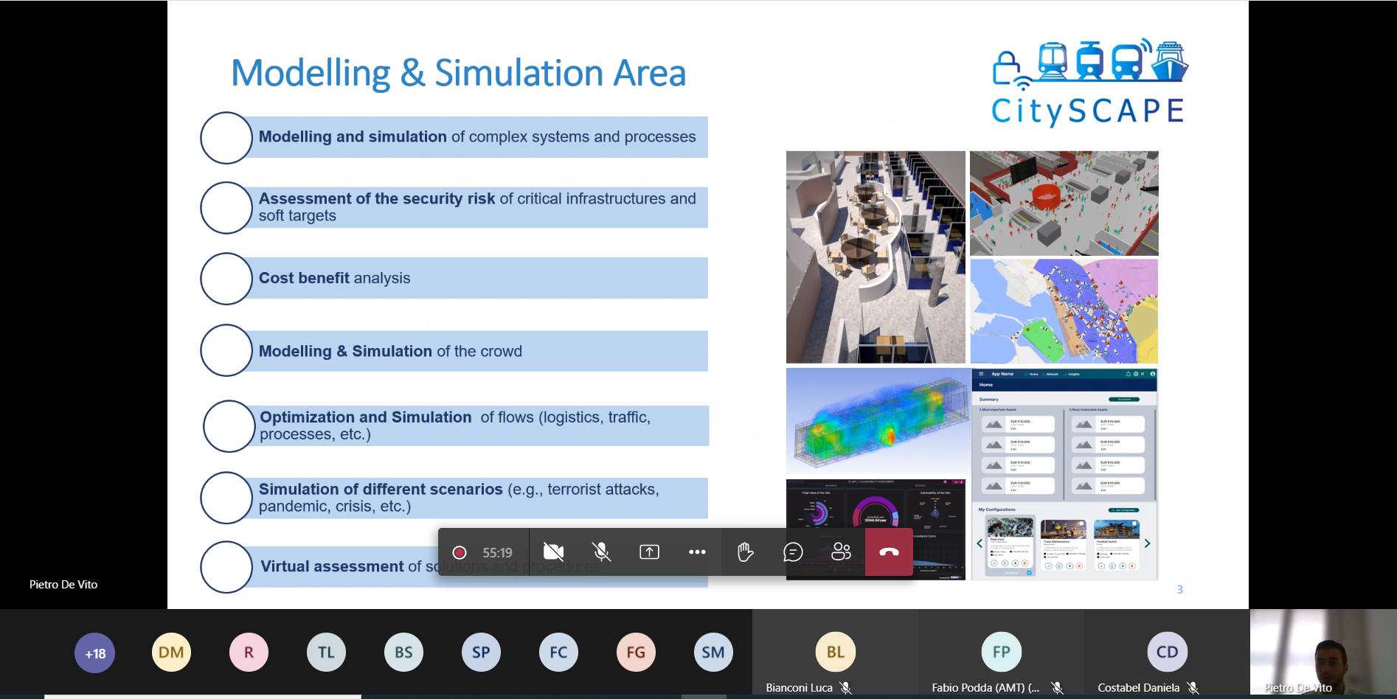Open the more actions ellipsis menu
This screenshot has width=1397, height=699.
tap(697, 552)
